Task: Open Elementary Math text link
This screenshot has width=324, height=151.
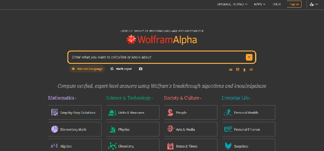Action: tap(73, 130)
